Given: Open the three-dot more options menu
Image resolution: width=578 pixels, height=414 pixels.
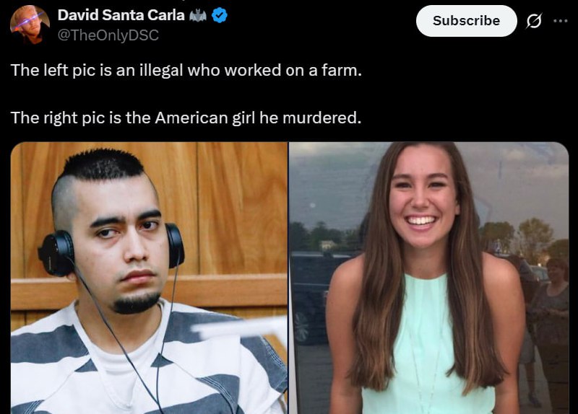Looking at the screenshot, I should coord(561,21).
